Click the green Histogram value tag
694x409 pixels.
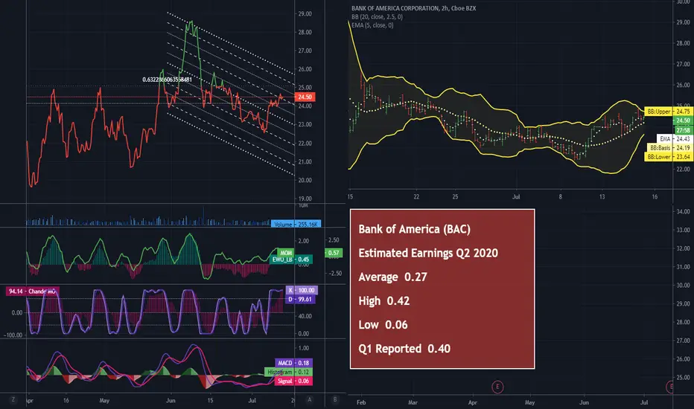pos(288,373)
